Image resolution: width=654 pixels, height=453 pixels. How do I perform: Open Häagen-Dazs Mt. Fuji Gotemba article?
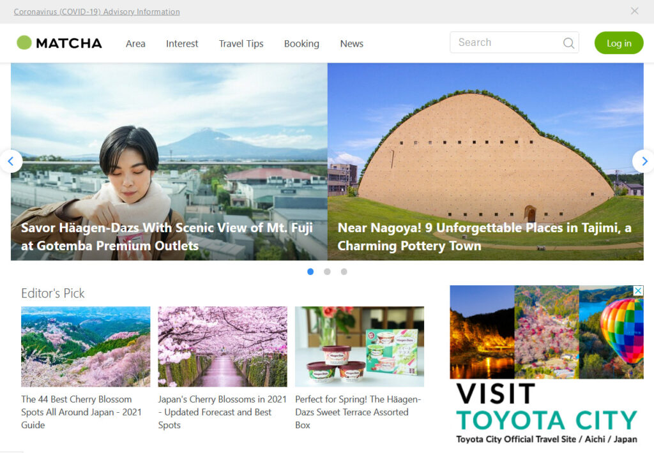[169, 161]
